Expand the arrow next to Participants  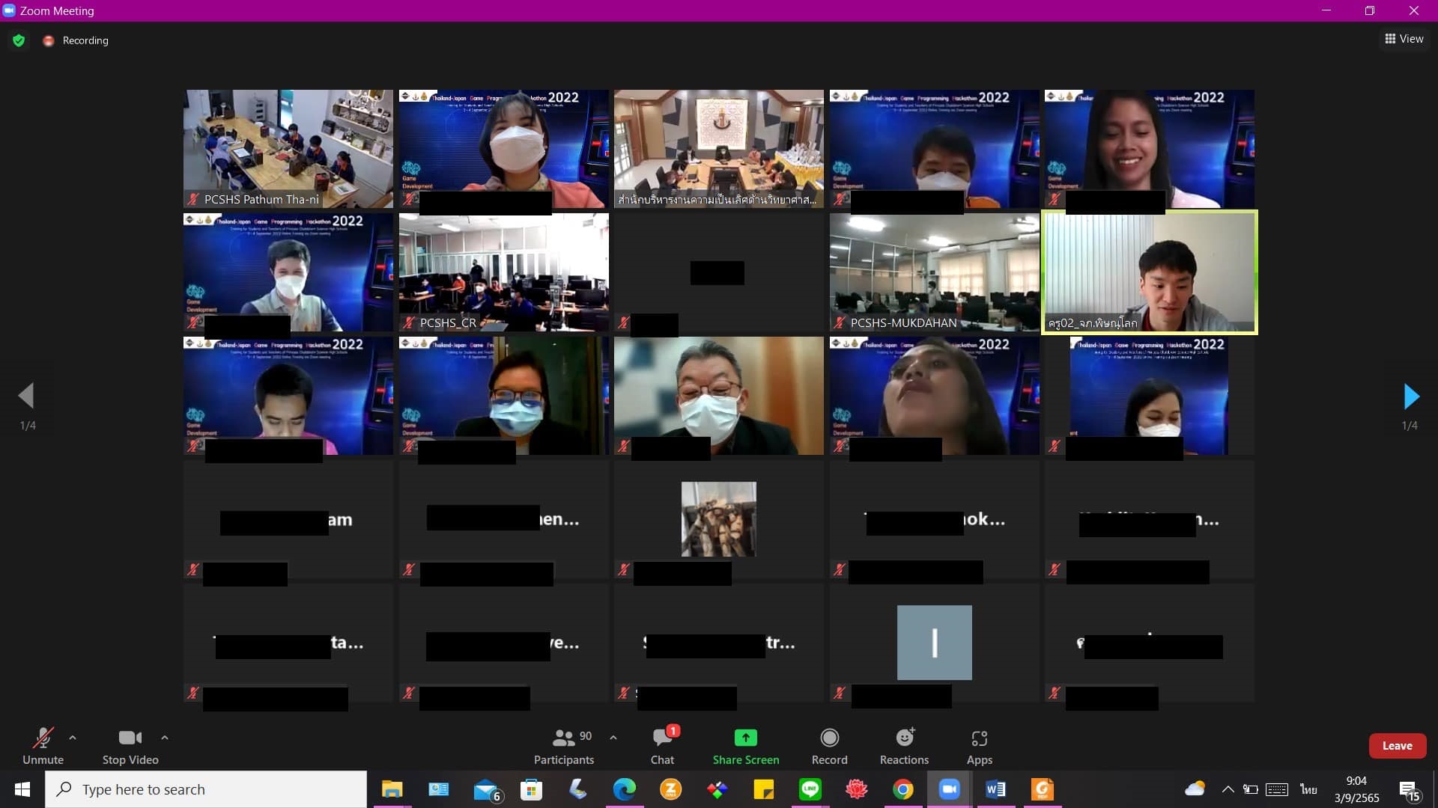click(613, 738)
